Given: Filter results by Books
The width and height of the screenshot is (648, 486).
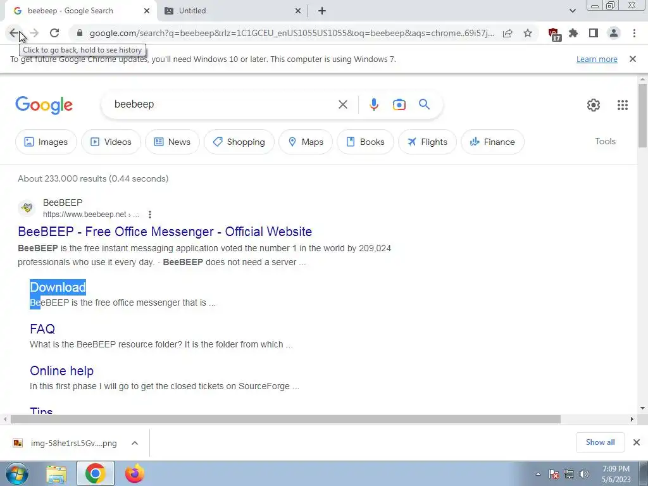Looking at the screenshot, I should pos(365,142).
